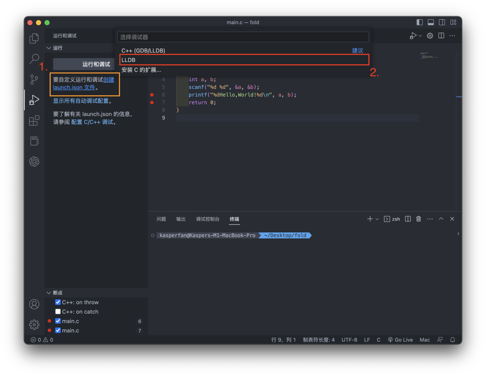Image resolution: width=486 pixels, height=376 pixels.
Task: Click Go Live in status bar
Action: coord(400,340)
